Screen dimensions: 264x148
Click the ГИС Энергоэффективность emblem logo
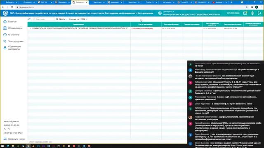pos(5,13)
